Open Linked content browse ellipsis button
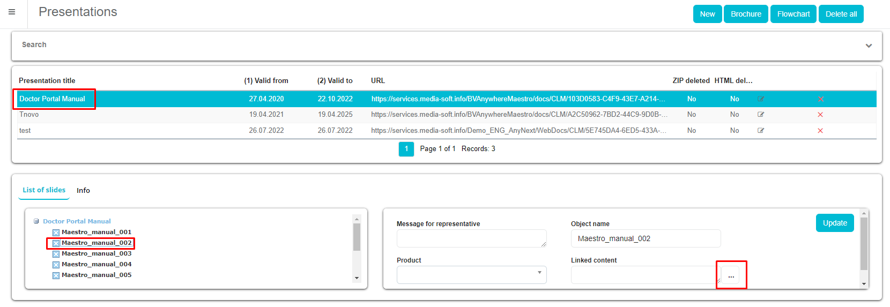 pyautogui.click(x=731, y=275)
